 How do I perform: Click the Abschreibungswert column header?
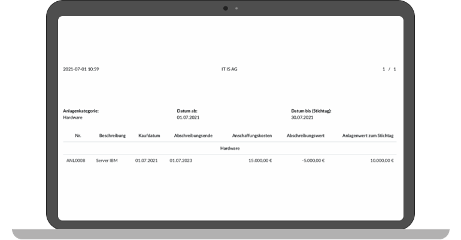pos(305,136)
